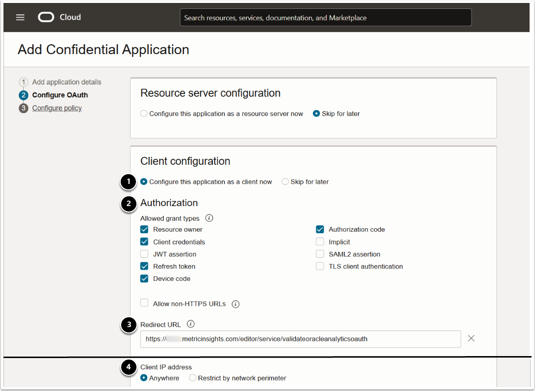535x391 pixels.
Task: Go back to Add application details step
Action: click(x=67, y=82)
